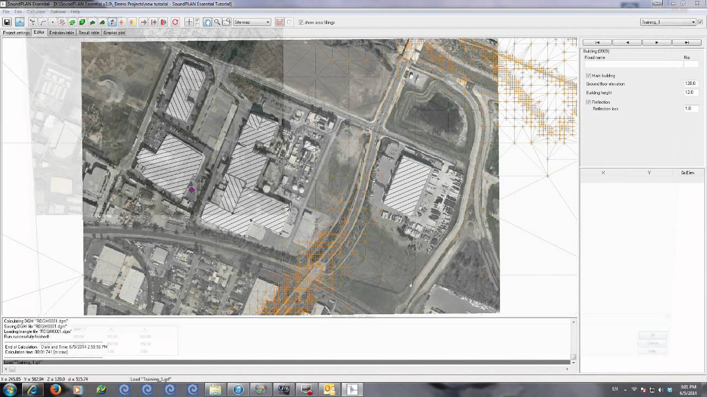
Task: Toggle the Reflection checkbox
Action: tap(588, 102)
